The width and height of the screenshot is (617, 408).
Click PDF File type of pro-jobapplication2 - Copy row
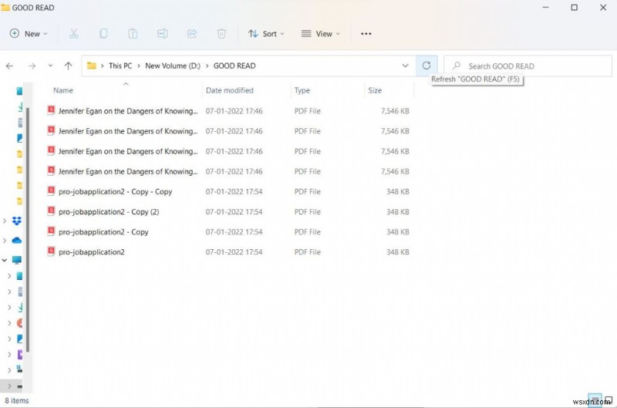[307, 231]
